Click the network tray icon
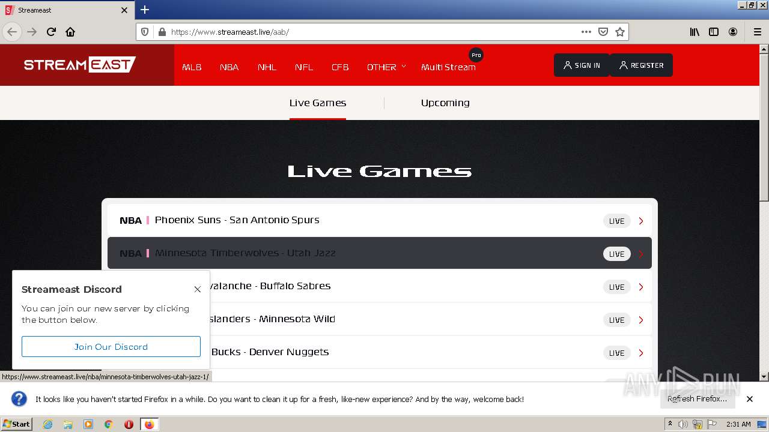Viewport: 769px width, 432px height. [x=698, y=424]
